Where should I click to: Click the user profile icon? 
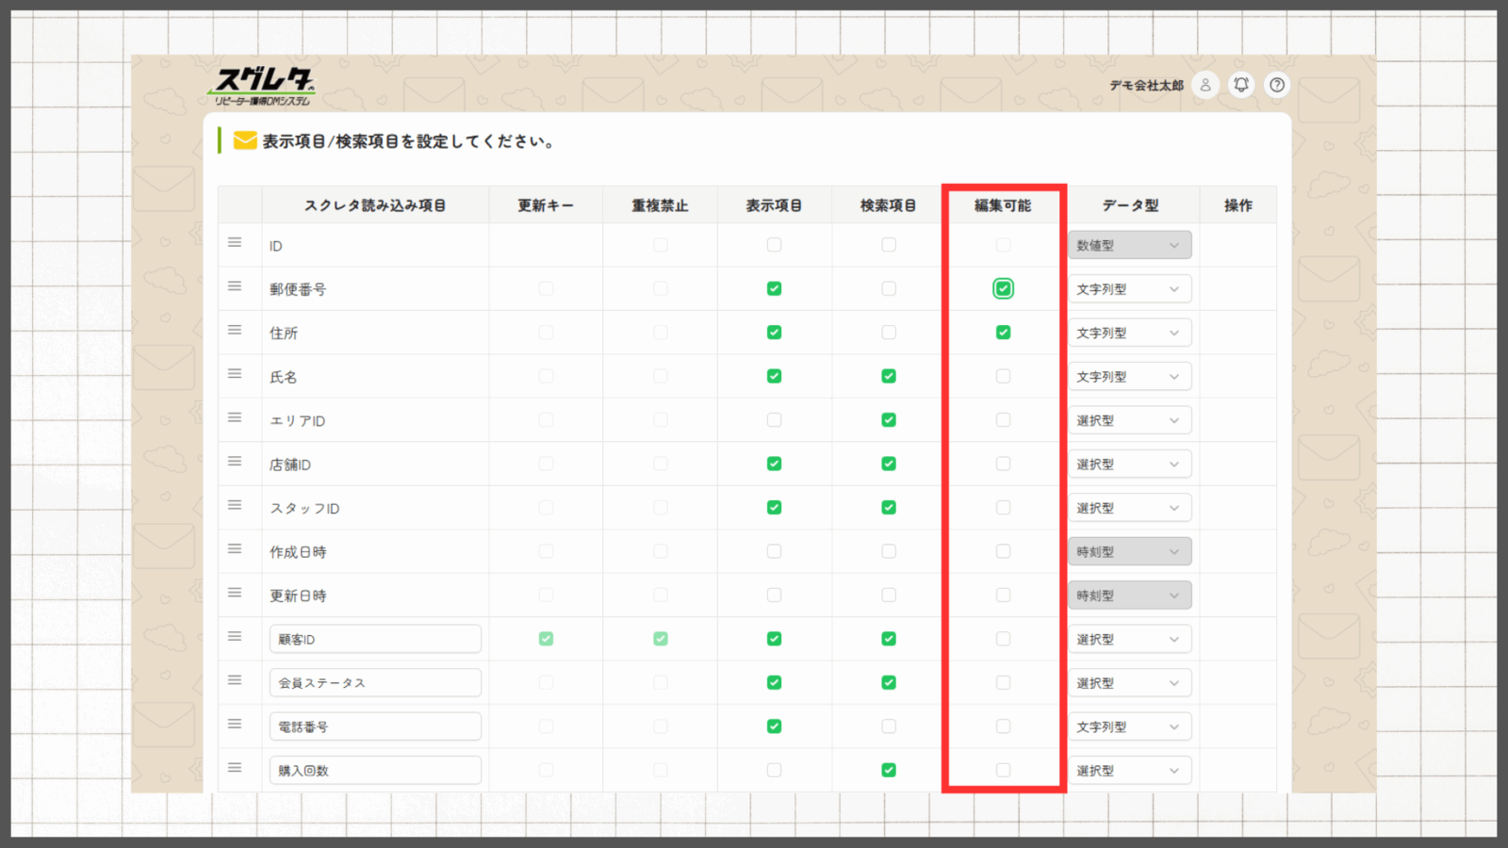[x=1205, y=85]
